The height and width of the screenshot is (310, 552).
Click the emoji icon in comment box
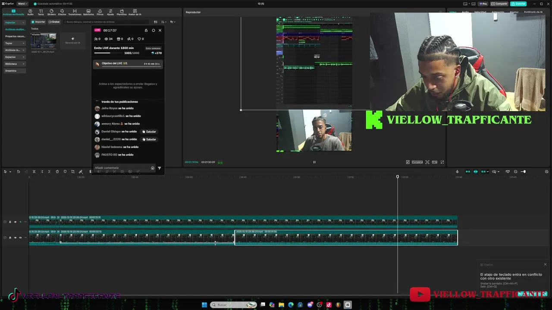[x=152, y=168]
